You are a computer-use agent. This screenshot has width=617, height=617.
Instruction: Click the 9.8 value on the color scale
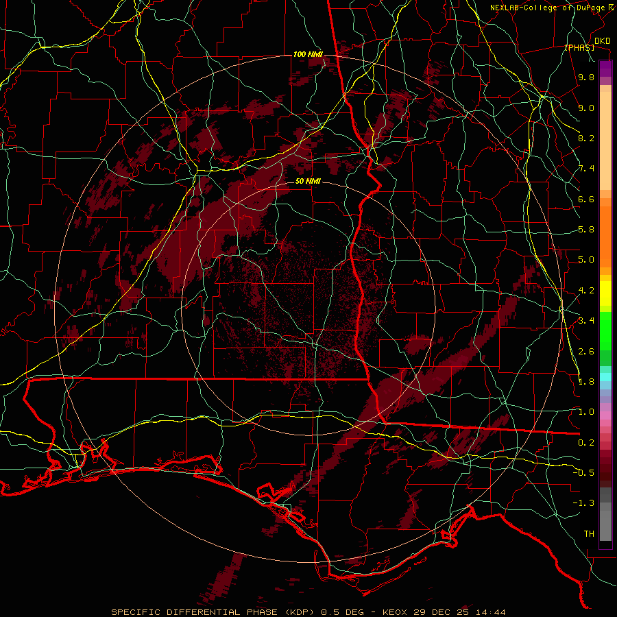[x=586, y=77]
